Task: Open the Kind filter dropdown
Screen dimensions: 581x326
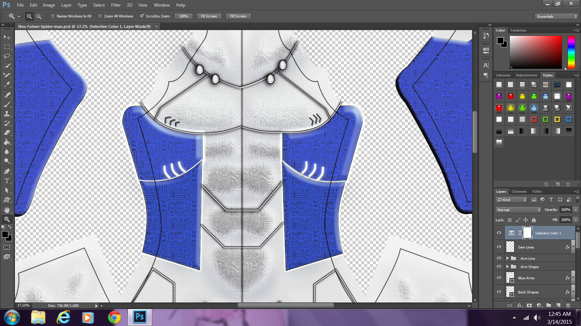Action: (x=511, y=200)
